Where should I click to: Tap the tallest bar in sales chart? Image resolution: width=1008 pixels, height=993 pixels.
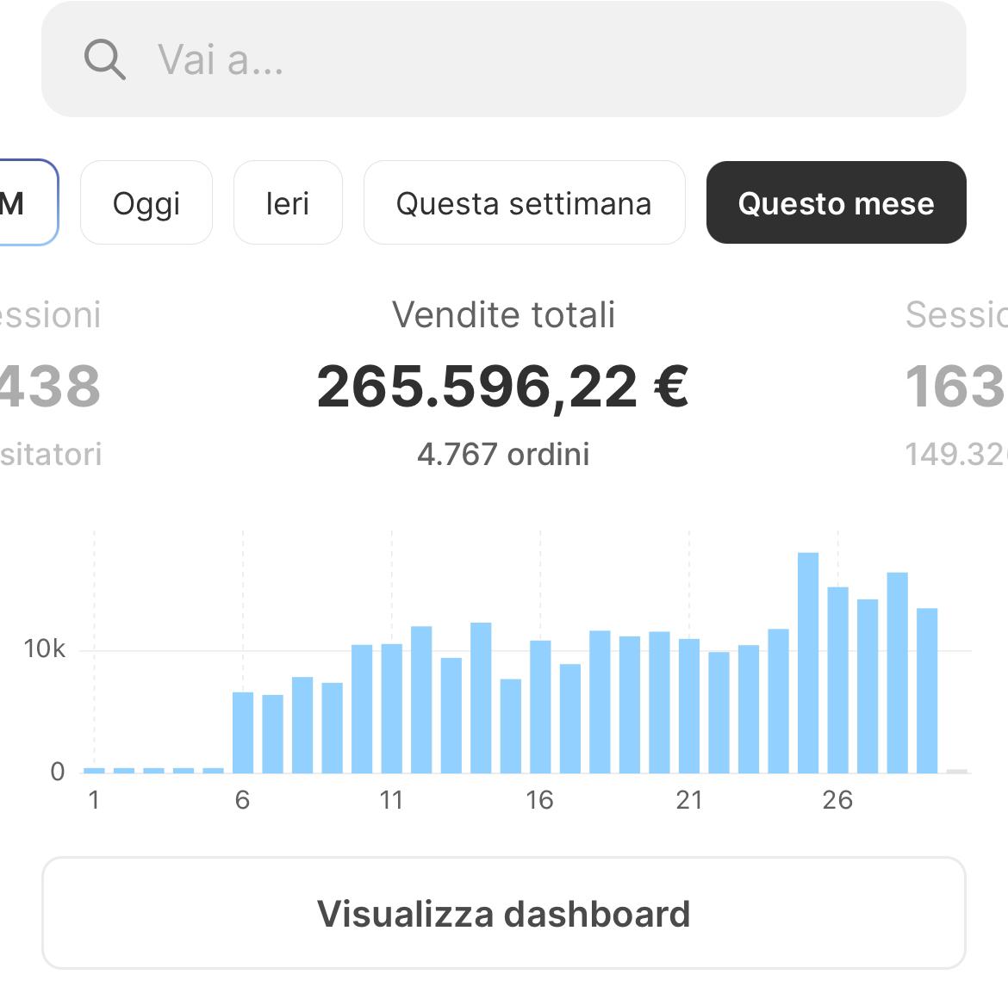(x=808, y=663)
